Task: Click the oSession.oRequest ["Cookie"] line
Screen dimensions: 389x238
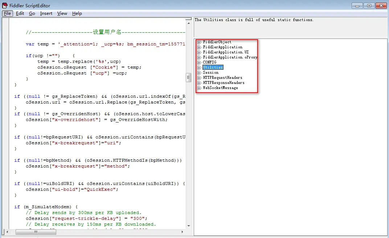Action: click(x=89, y=67)
